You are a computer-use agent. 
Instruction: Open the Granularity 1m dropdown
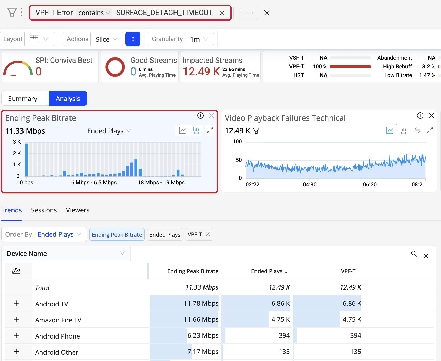point(199,39)
